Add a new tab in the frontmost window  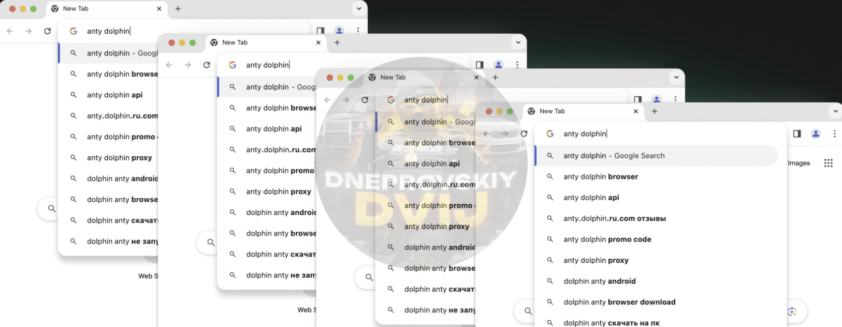click(x=655, y=111)
